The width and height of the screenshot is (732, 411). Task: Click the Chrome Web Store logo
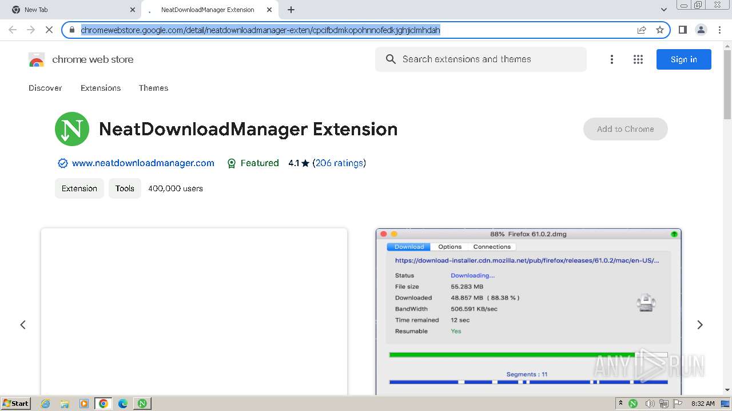tap(37, 59)
